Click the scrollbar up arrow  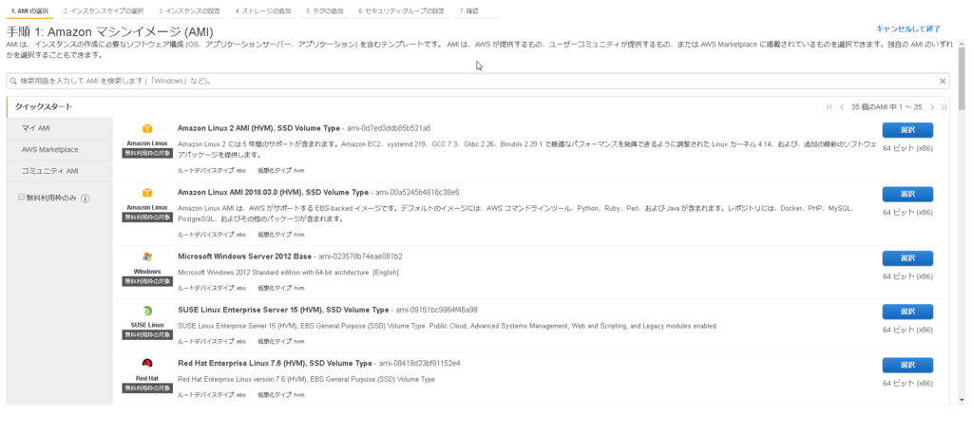click(962, 44)
